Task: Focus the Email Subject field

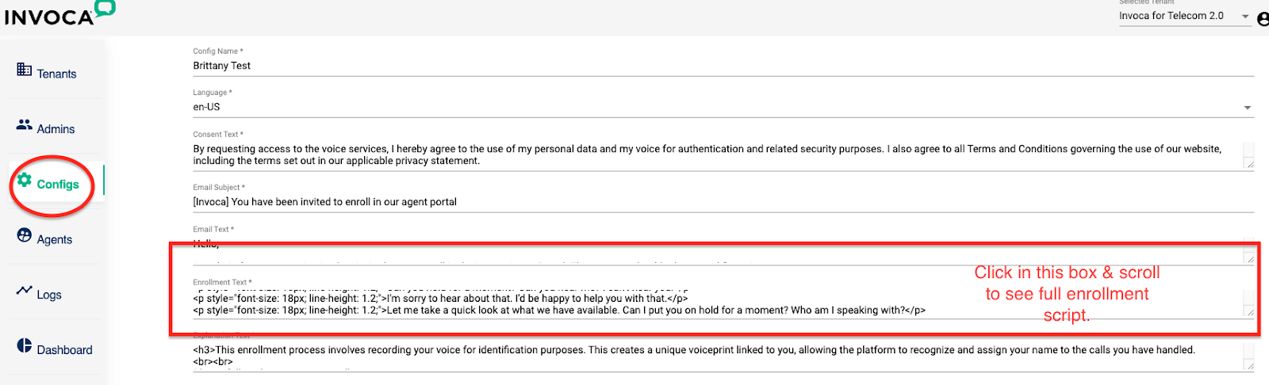Action: click(x=714, y=202)
